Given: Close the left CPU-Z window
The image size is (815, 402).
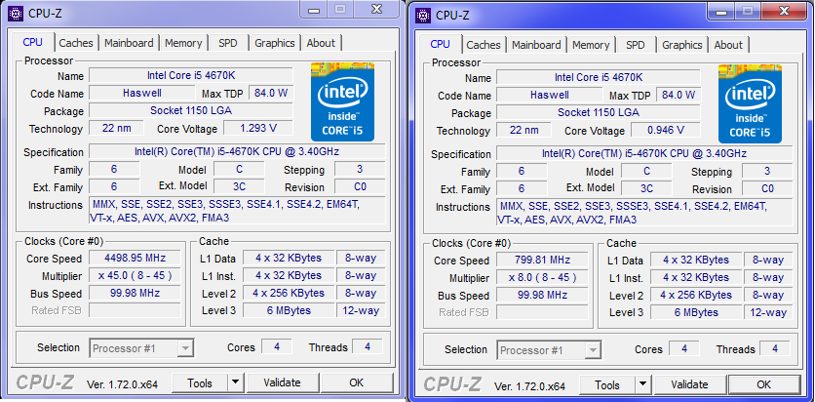Looking at the screenshot, I should (x=377, y=9).
